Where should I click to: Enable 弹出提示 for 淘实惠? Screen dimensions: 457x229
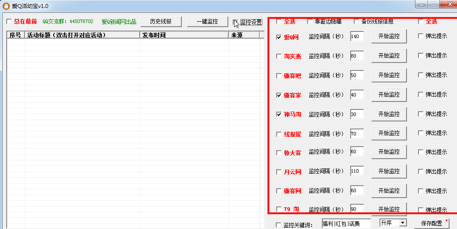click(421, 55)
